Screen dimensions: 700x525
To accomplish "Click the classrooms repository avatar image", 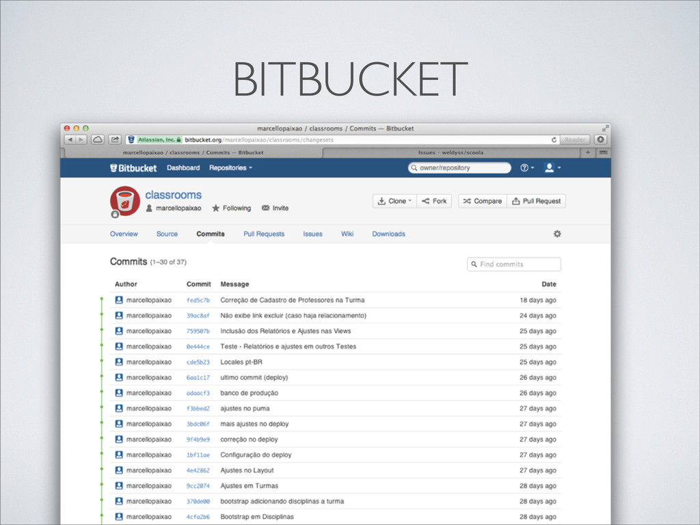I will click(125, 202).
